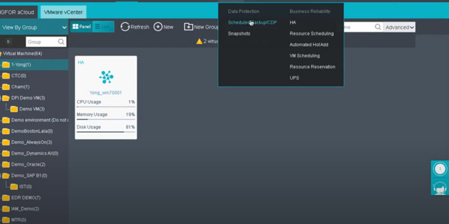
Task: Open Automated Hot Add menu item
Action: coord(309,45)
